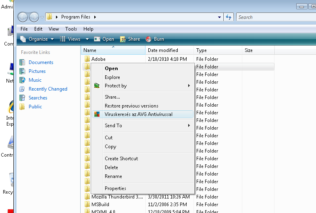316x213 pixels.
Task: Choose Rename in the context menu
Action: point(143,176)
